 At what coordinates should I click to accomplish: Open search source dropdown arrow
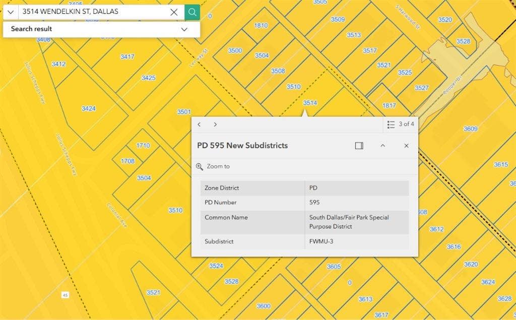click(x=11, y=13)
